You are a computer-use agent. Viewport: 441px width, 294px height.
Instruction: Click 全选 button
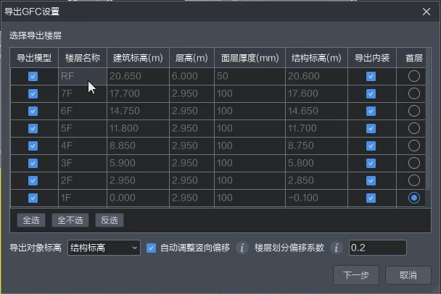[31, 220]
